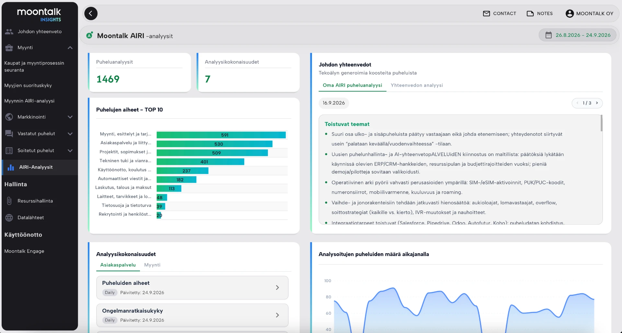This screenshot has width=622, height=333.
Task: Click the 1 / 3 page indicator
Action: tap(587, 103)
